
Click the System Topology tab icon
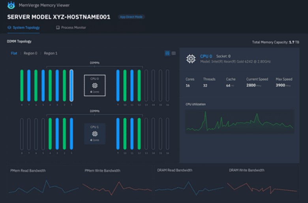(x=9, y=28)
